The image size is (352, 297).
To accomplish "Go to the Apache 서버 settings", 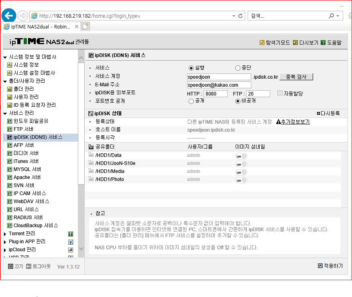I will pyautogui.click(x=27, y=177).
